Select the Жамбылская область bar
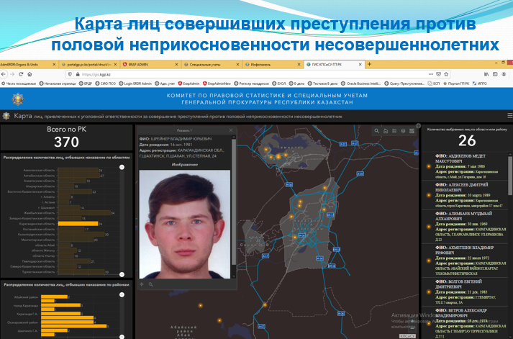The height and width of the screenshot is (339, 513). pyautogui.click(x=84, y=213)
